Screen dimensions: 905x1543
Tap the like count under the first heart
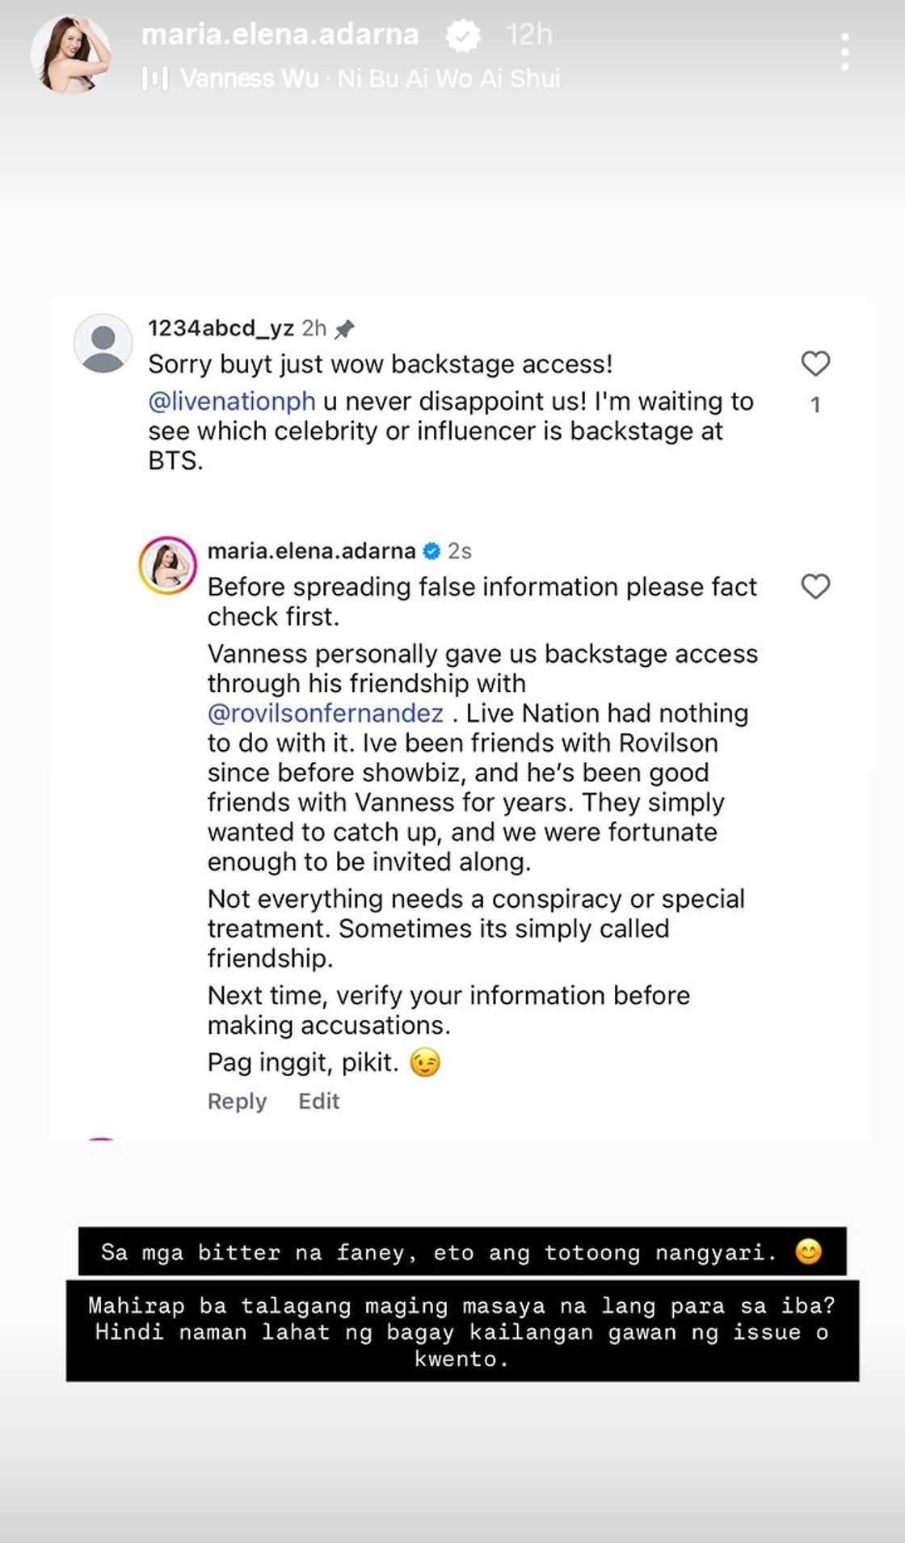point(815,404)
